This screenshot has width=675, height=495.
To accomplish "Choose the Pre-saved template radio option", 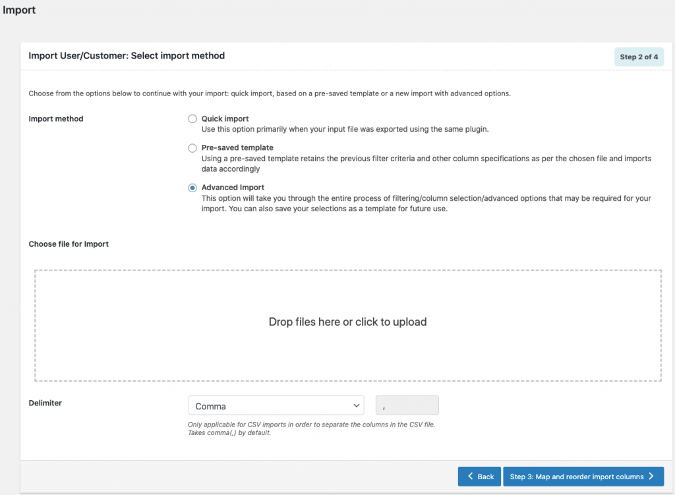I will click(192, 148).
